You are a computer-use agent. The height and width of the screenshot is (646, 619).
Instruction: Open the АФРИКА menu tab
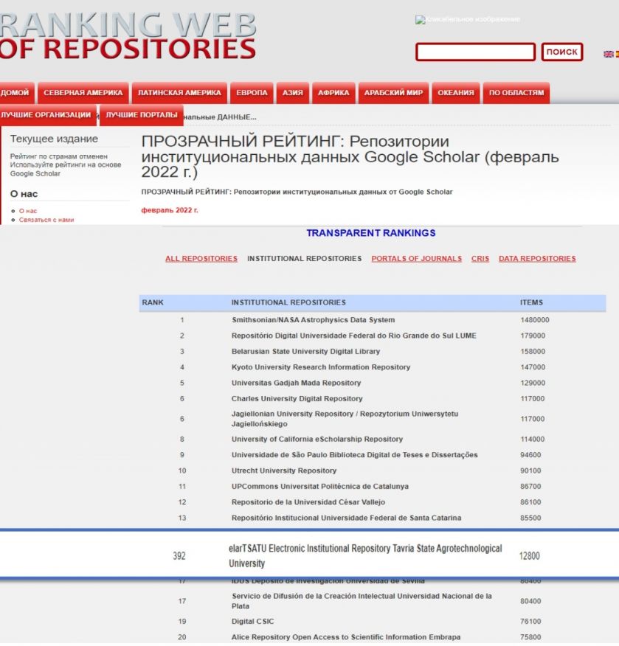(x=333, y=93)
